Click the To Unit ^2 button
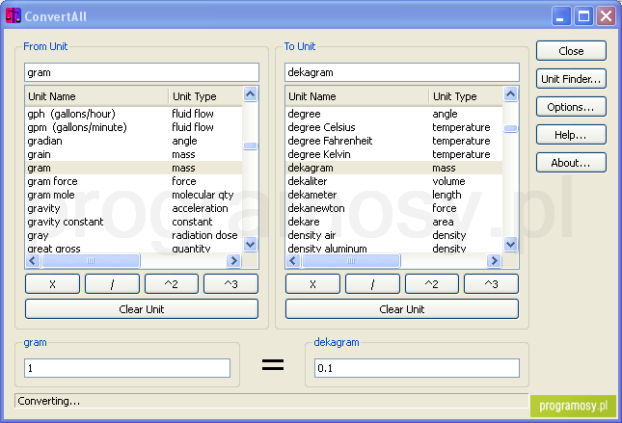The width and height of the screenshot is (622, 423). [432, 284]
